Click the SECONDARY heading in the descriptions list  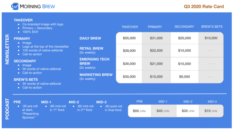(x=25, y=61)
